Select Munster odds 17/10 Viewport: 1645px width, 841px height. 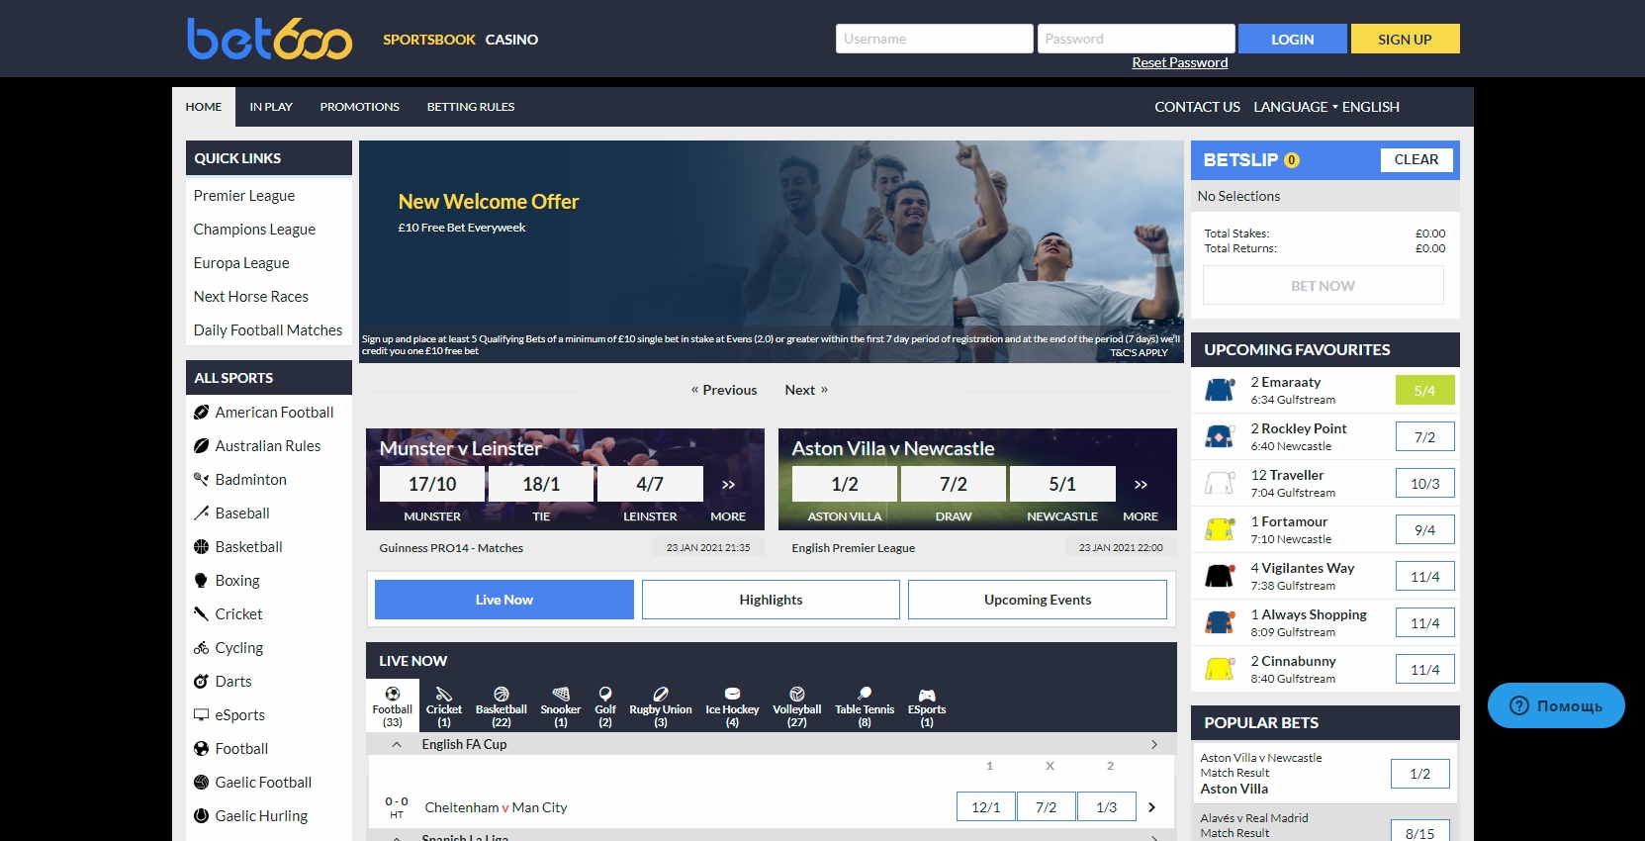(432, 484)
